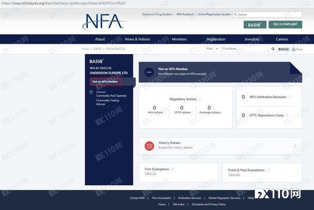Open the NFA Rulebook link

[185, 14]
